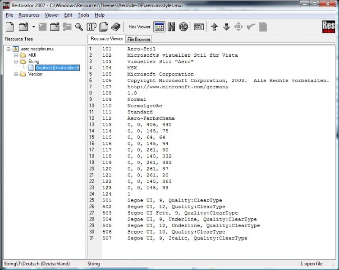
Task: Click the greyed checkmark commit icon
Action: [x=251, y=27]
